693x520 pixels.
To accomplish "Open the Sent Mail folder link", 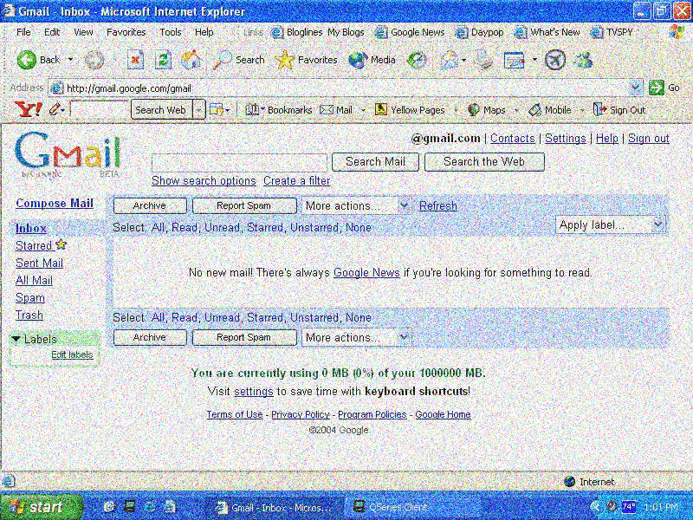I will point(39,263).
